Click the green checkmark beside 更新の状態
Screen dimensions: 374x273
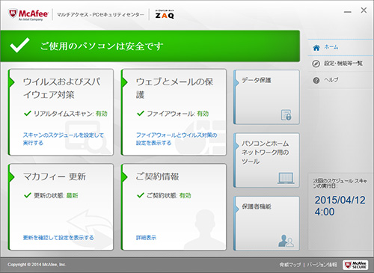click(28, 195)
